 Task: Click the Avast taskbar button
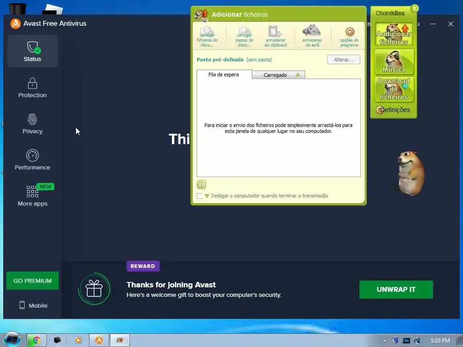tap(99, 340)
